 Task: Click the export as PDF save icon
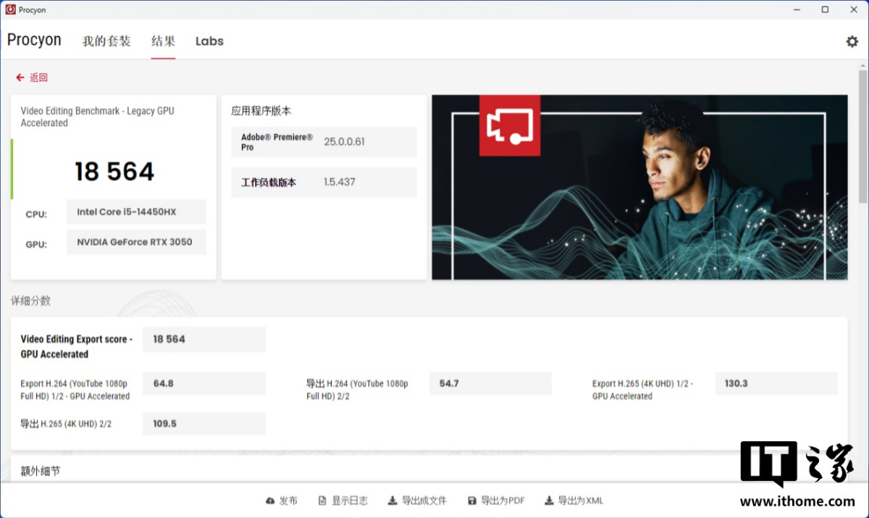(472, 501)
